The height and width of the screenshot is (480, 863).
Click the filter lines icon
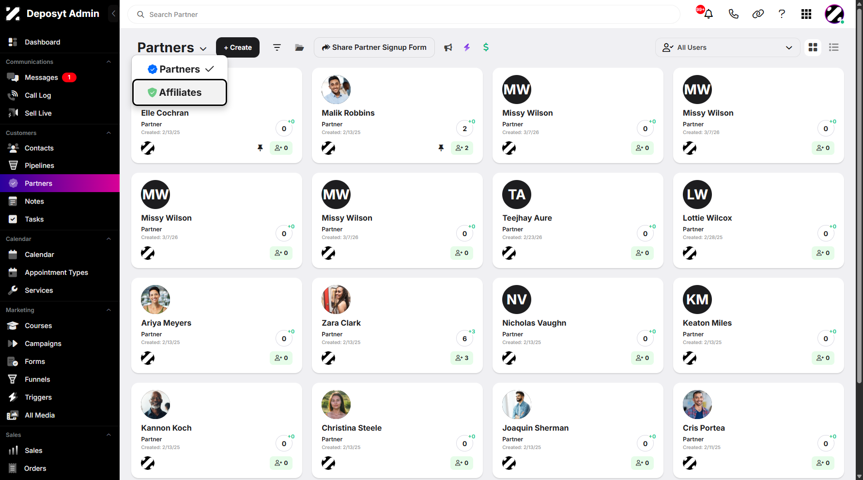[x=277, y=47]
